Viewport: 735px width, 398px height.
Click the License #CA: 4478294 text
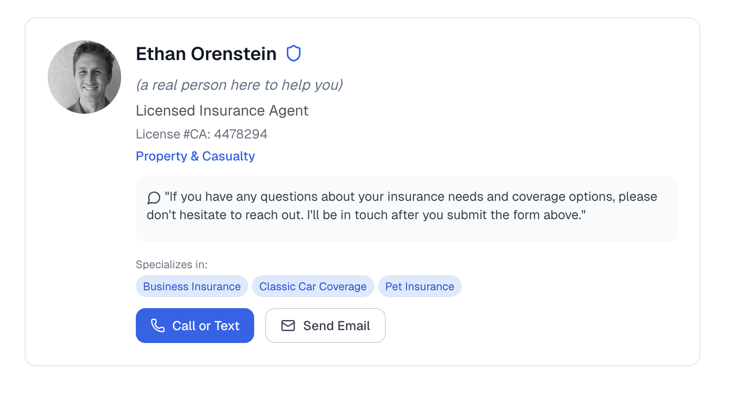201,134
